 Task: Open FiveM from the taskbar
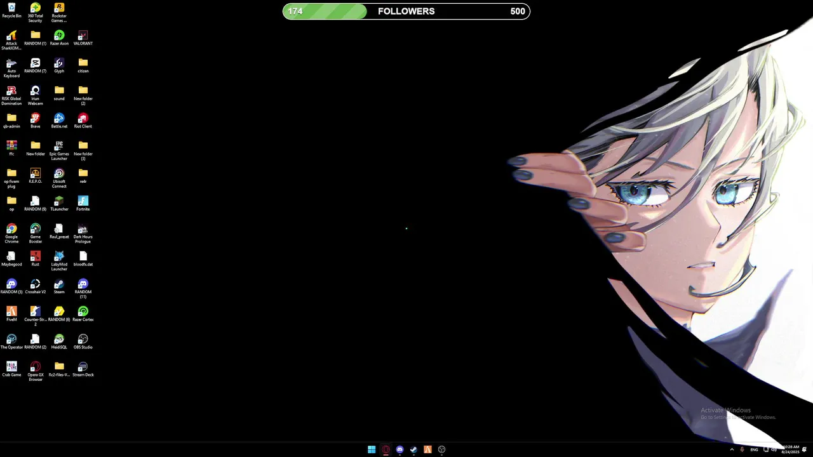coord(427,449)
